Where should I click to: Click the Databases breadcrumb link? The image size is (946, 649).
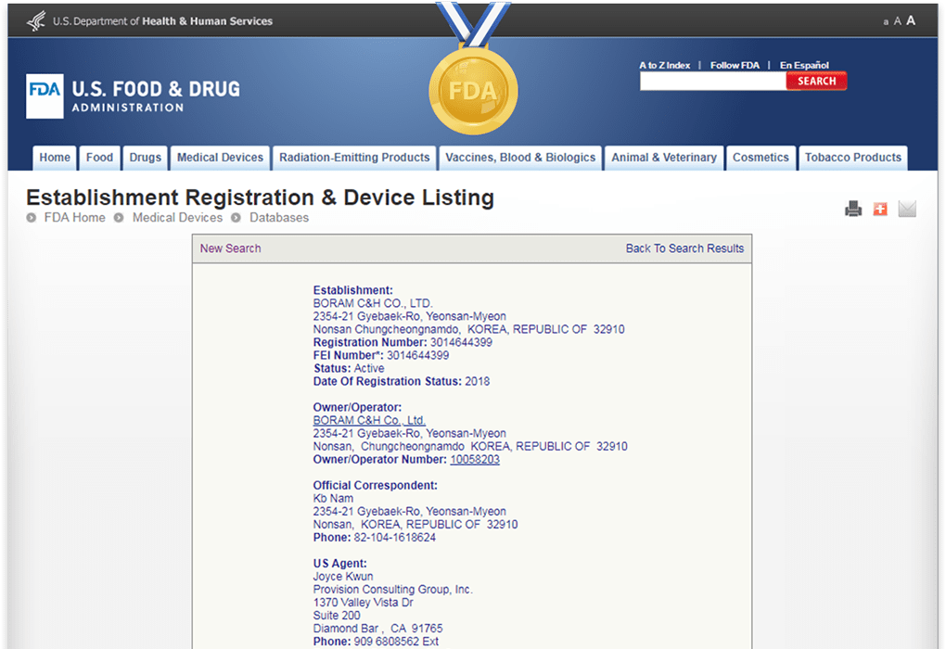click(279, 218)
